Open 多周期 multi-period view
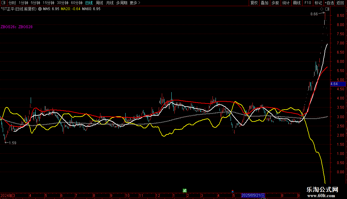Viewport: 347px width, 199px height. coord(122,3)
